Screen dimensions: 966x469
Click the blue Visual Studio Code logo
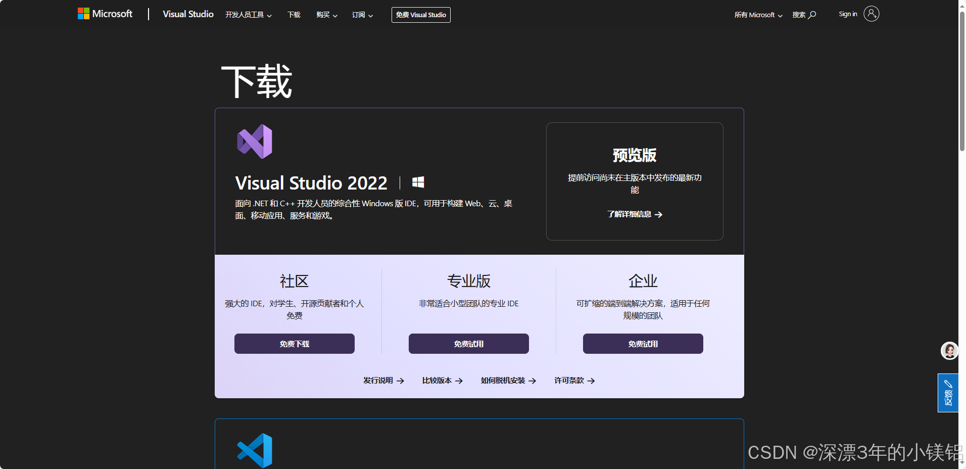point(255,450)
